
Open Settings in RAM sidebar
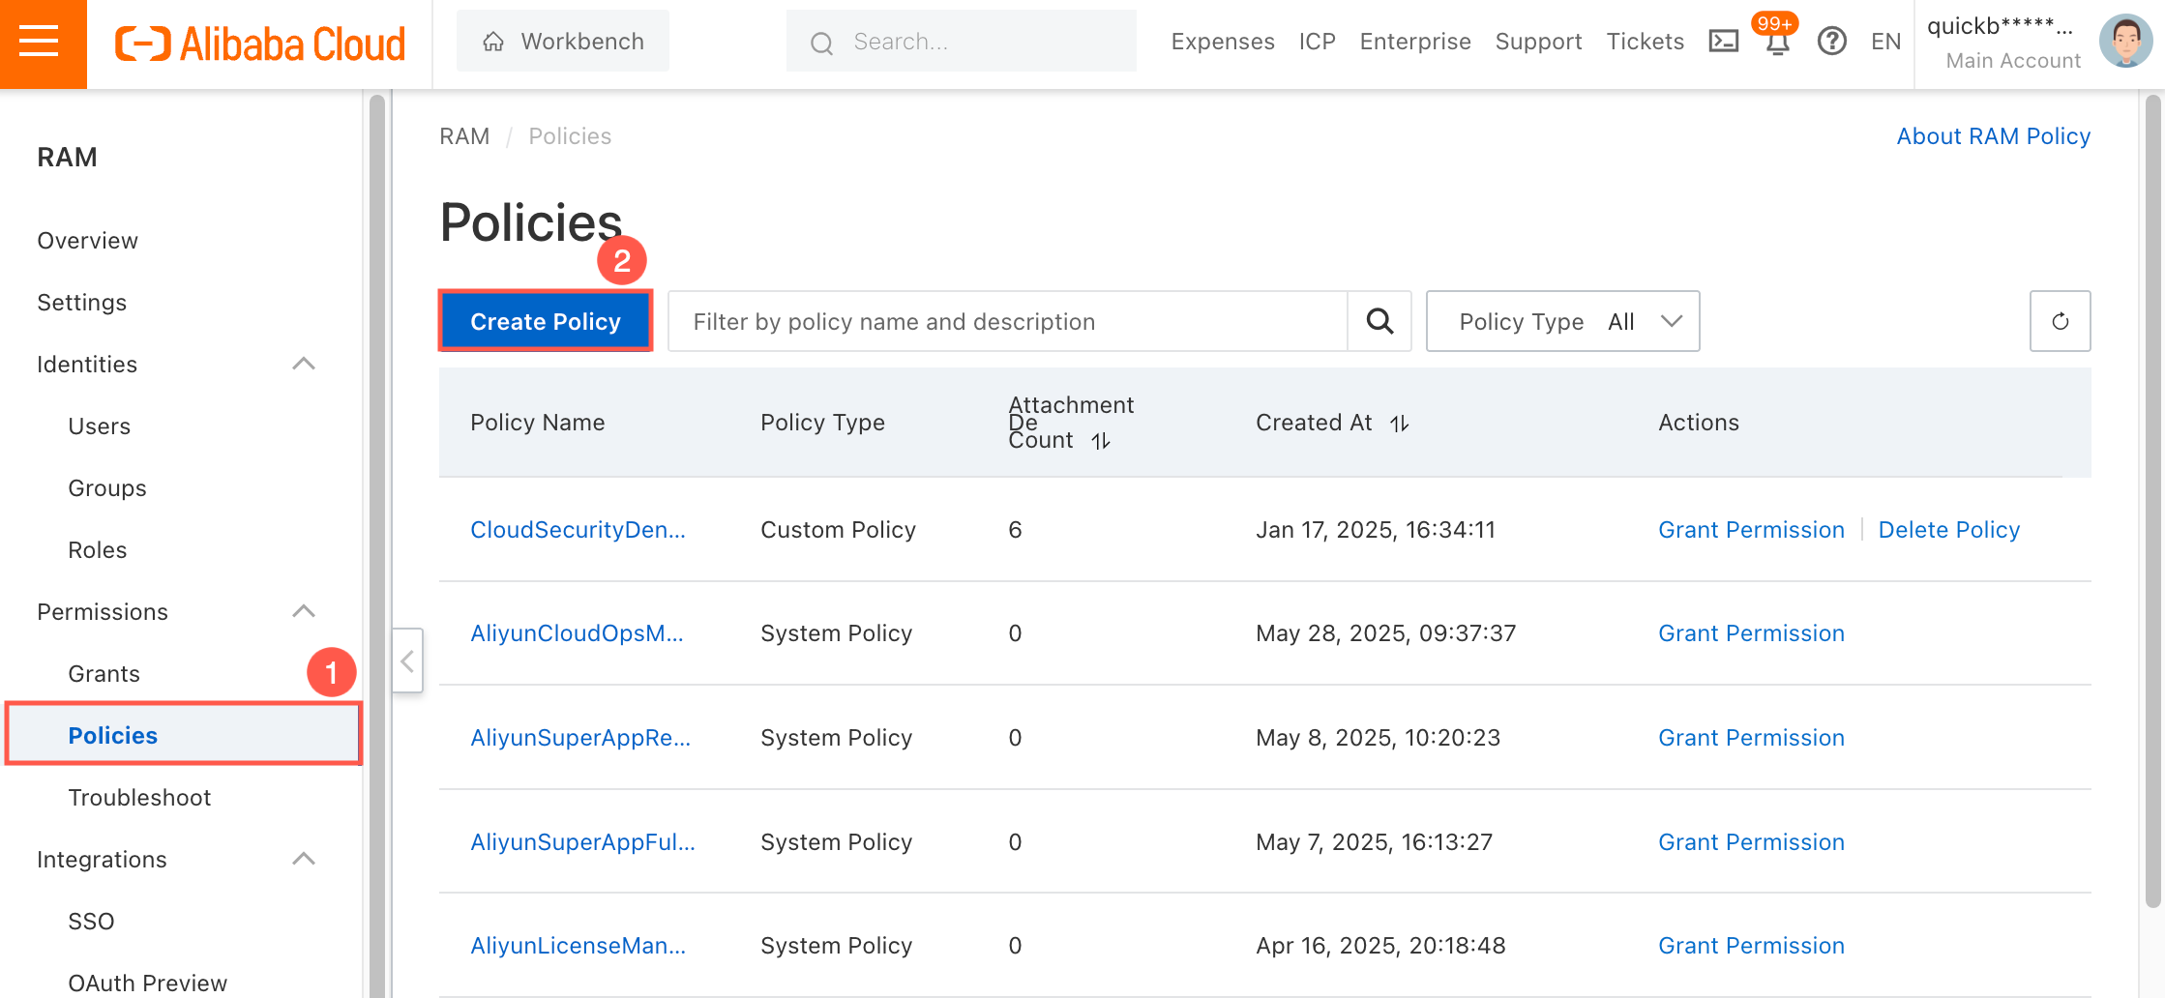pos(81,303)
